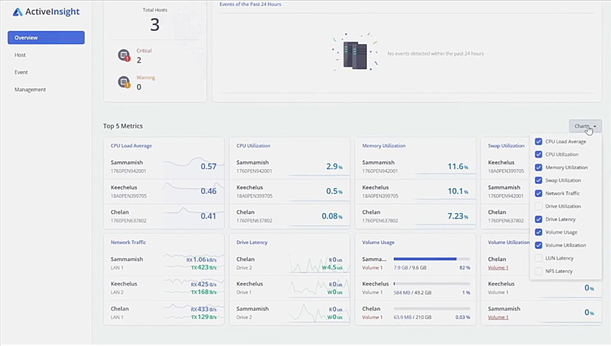Uncheck CPU Utilization checkbox
Screen dimensions: 611x346
539,154
